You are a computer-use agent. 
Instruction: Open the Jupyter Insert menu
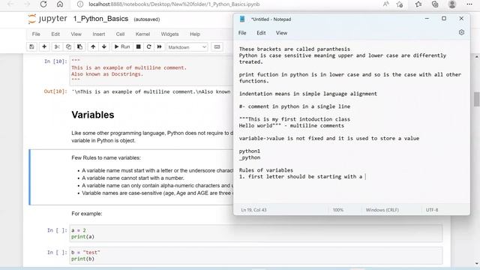[99, 34]
